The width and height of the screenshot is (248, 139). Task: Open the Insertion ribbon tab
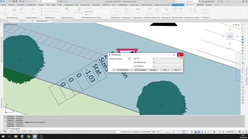(x=11, y=5)
